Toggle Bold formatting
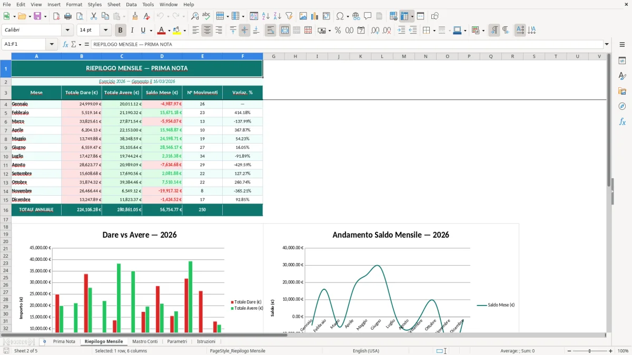The image size is (632, 355). point(120,31)
